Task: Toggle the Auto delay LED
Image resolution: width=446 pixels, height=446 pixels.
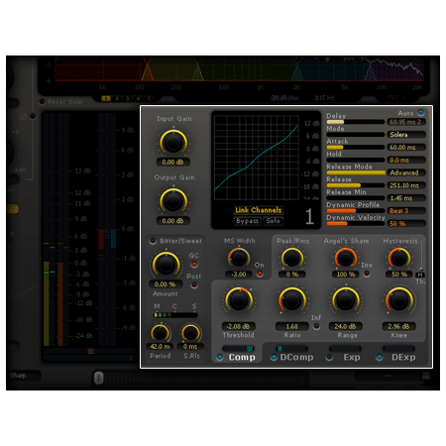Action: pyautogui.click(x=421, y=113)
